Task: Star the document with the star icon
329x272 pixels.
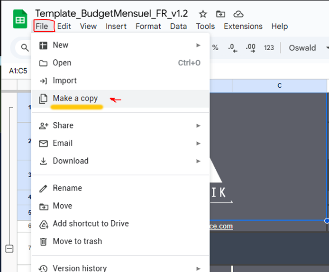Action: pyautogui.click(x=203, y=14)
